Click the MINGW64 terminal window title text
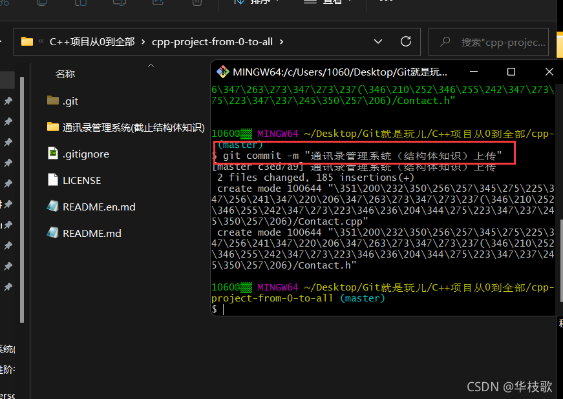 tap(339, 72)
